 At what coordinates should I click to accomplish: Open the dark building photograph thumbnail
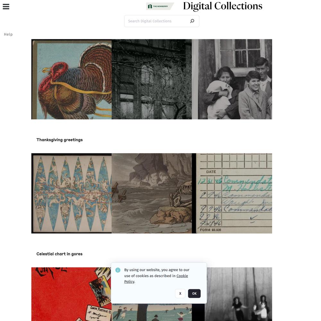[152, 79]
